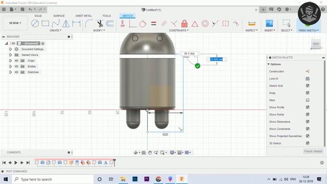Select the Polygon triangle sketch tool

click(66, 24)
